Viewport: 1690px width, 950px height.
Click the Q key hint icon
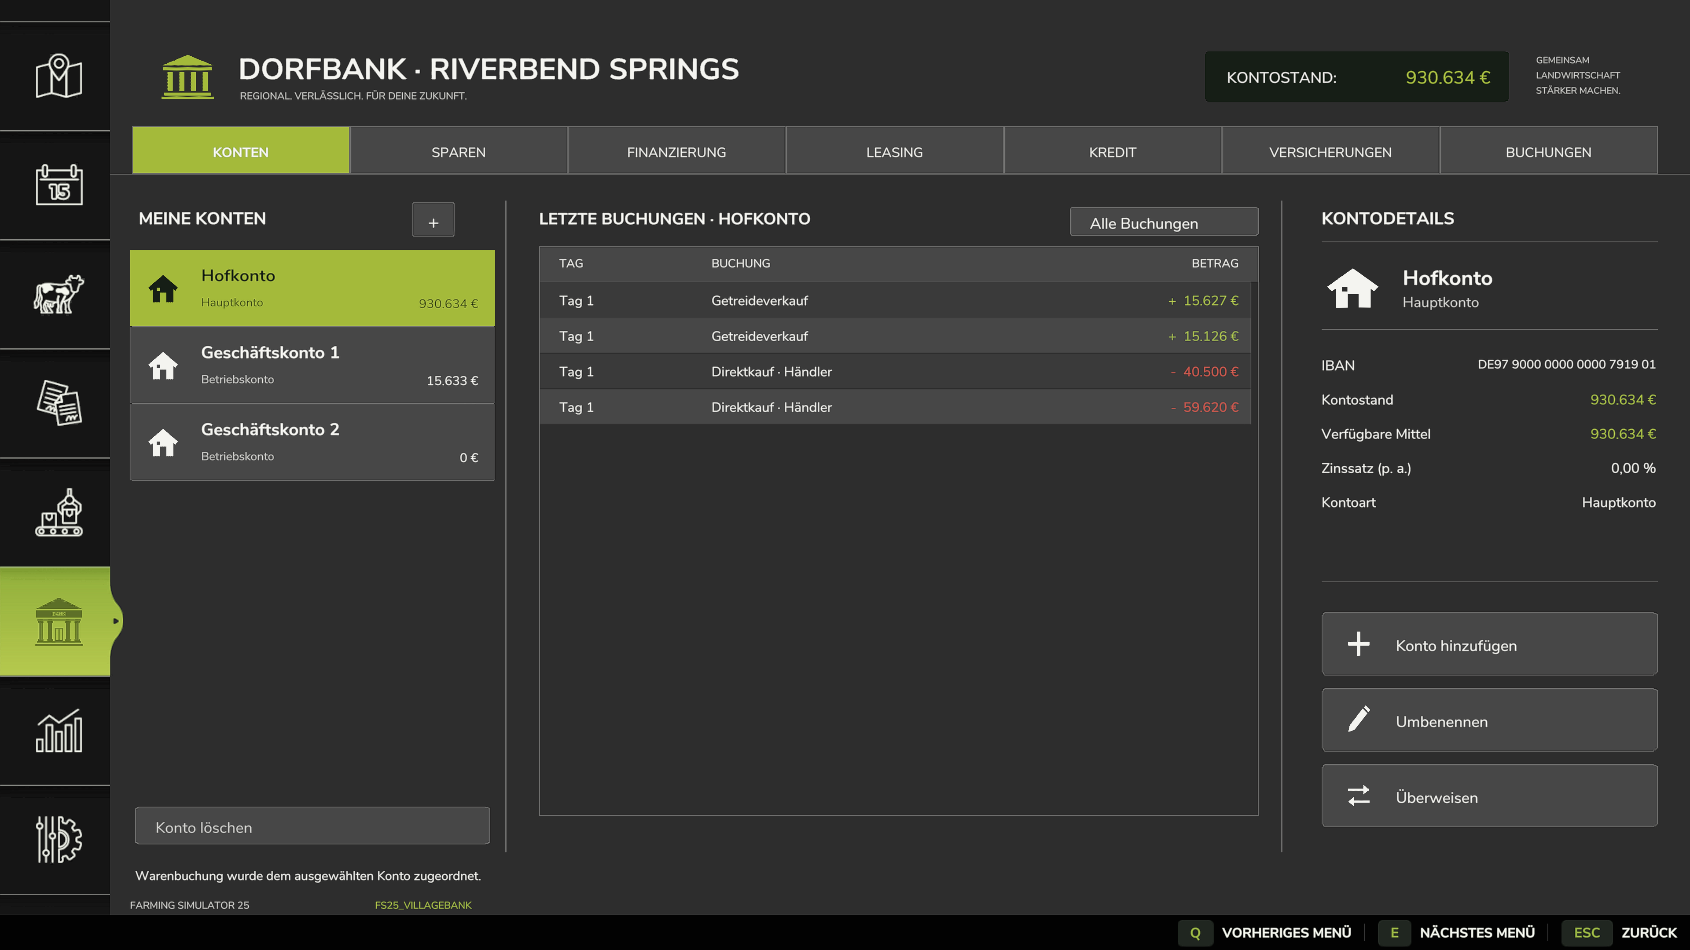(x=1195, y=932)
